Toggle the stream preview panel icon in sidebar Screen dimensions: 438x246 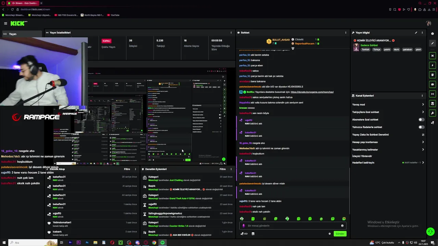(433, 56)
